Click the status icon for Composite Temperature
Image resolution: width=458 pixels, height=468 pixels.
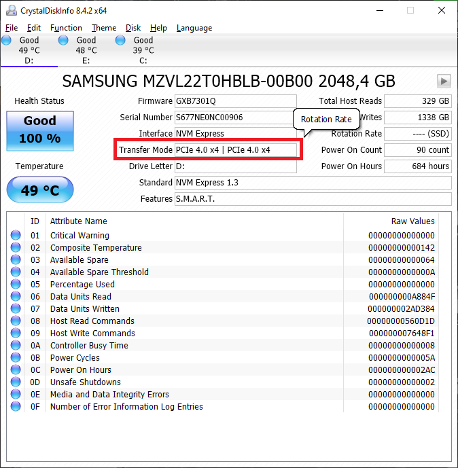pos(16,247)
